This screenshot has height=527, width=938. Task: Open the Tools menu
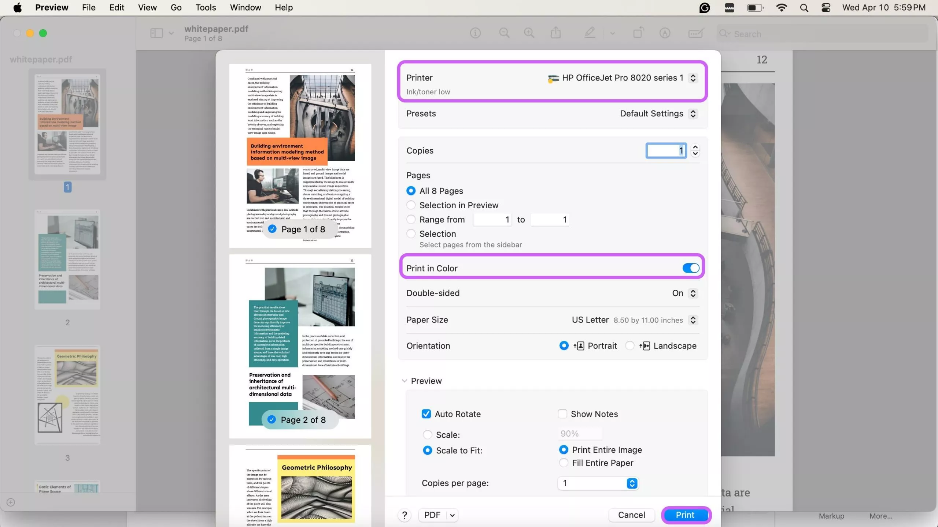(206, 7)
